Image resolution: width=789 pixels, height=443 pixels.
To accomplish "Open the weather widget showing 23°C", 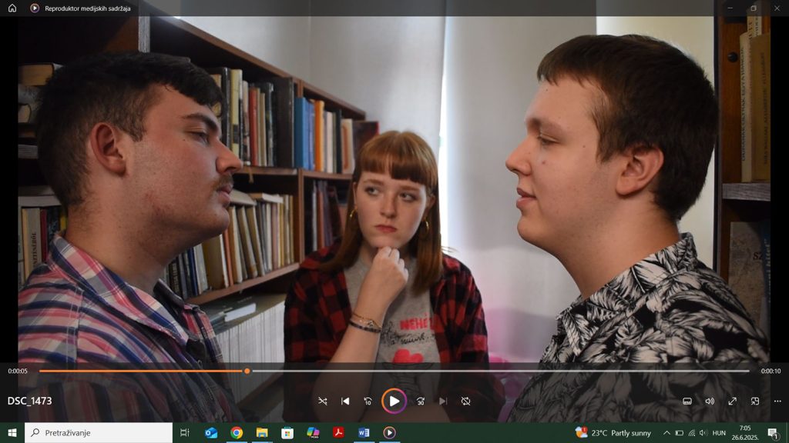I will [x=613, y=433].
